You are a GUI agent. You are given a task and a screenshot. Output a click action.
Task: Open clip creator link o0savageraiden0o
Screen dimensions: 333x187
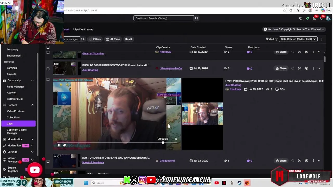(171, 68)
